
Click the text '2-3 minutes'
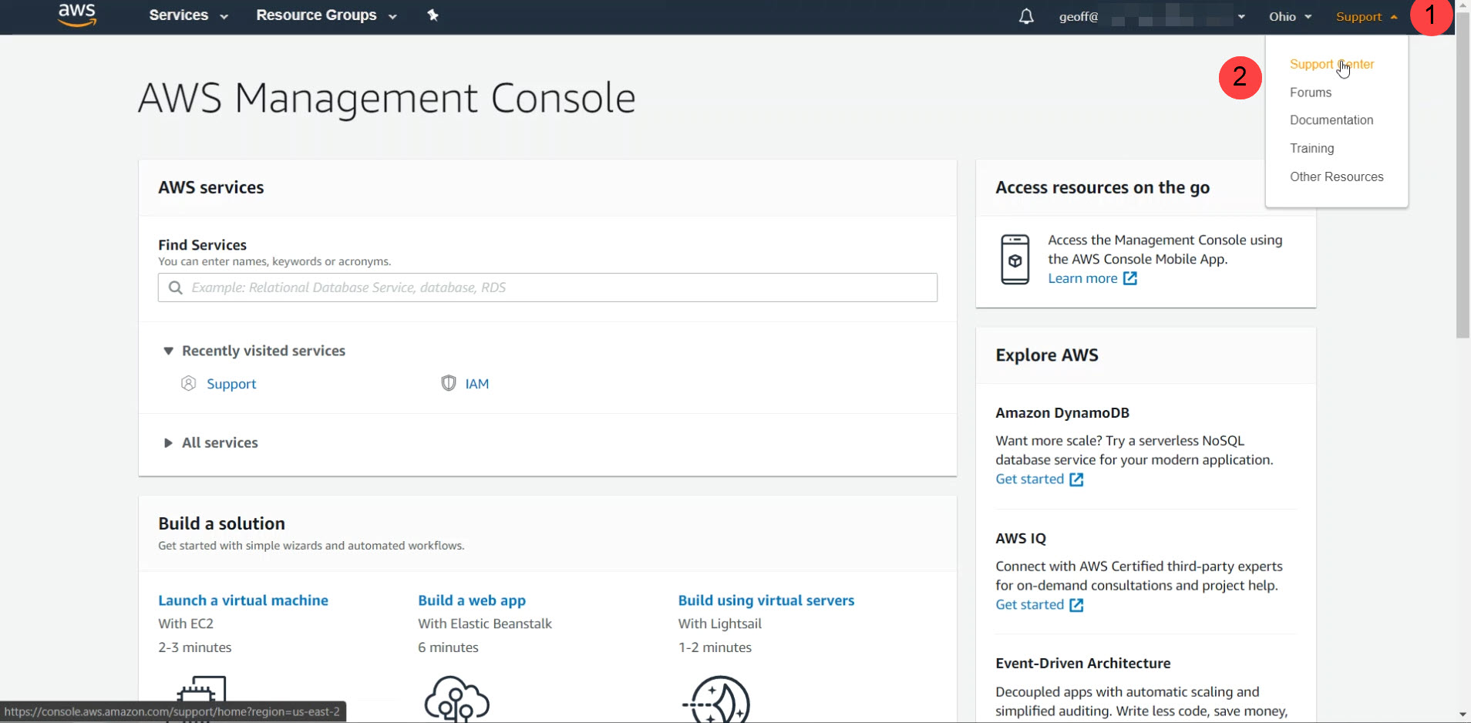pos(194,647)
